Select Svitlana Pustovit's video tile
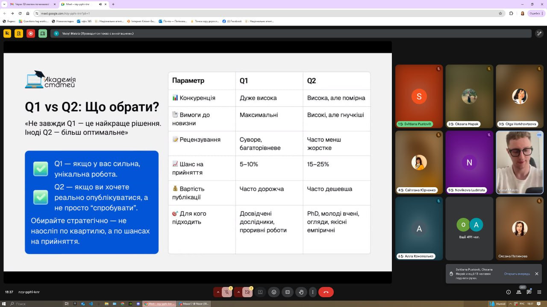 click(419, 96)
